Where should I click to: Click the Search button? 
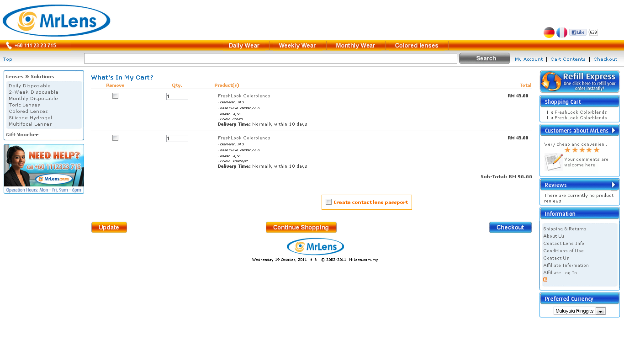click(485, 58)
